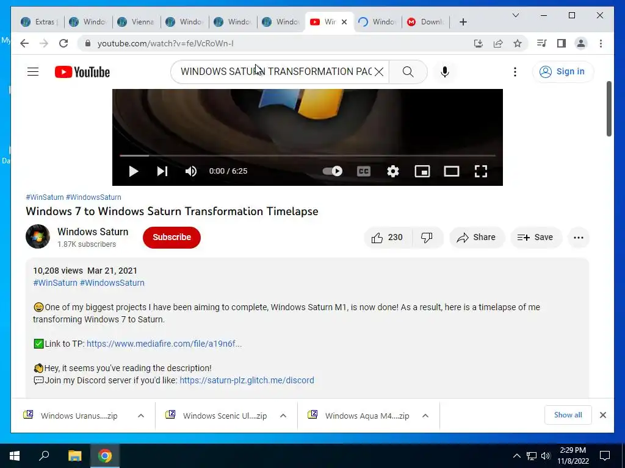625x468 pixels.
Task: Go to the YouTube home logo
Action: click(x=82, y=72)
